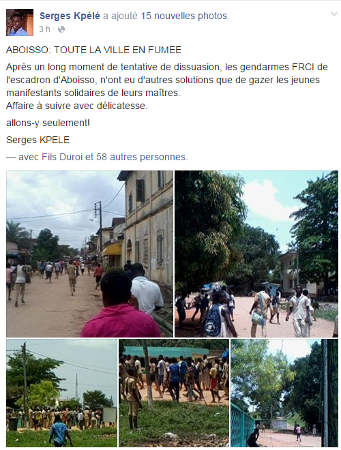Click the ABOISSO: TOUTE LA VILLE EN FUMEE headline
This screenshot has width=341, height=450.
pyautogui.click(x=94, y=50)
